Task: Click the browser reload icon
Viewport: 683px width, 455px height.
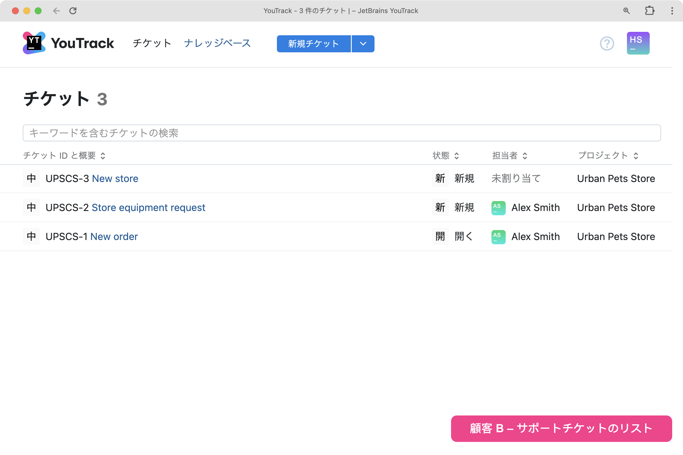Action: click(73, 11)
